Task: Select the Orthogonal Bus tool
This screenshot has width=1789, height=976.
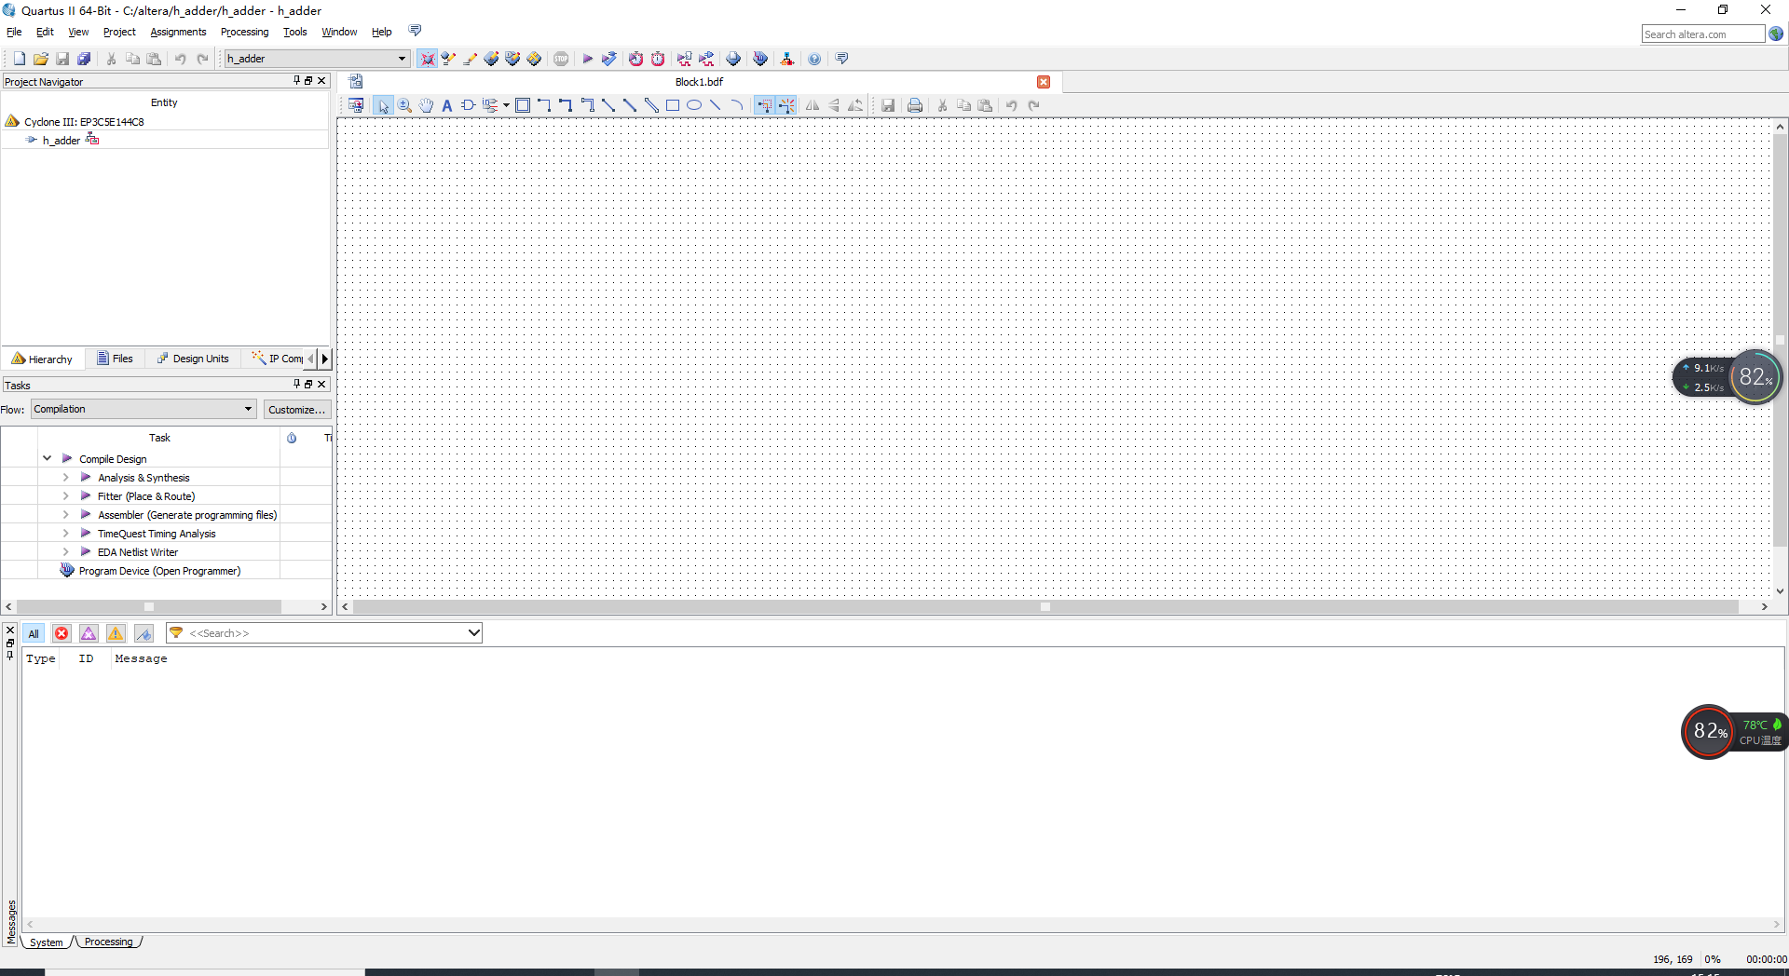Action: click(566, 105)
